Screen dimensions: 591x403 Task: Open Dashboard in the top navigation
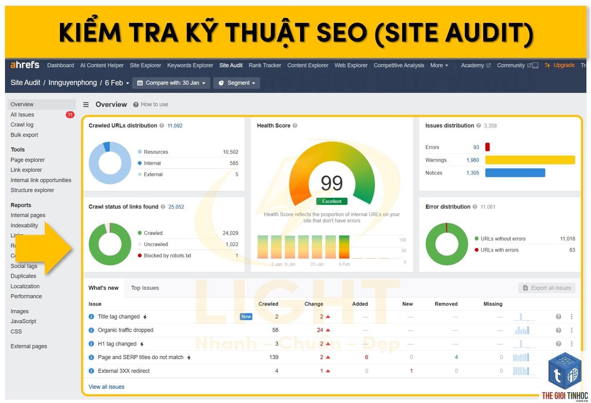(61, 65)
